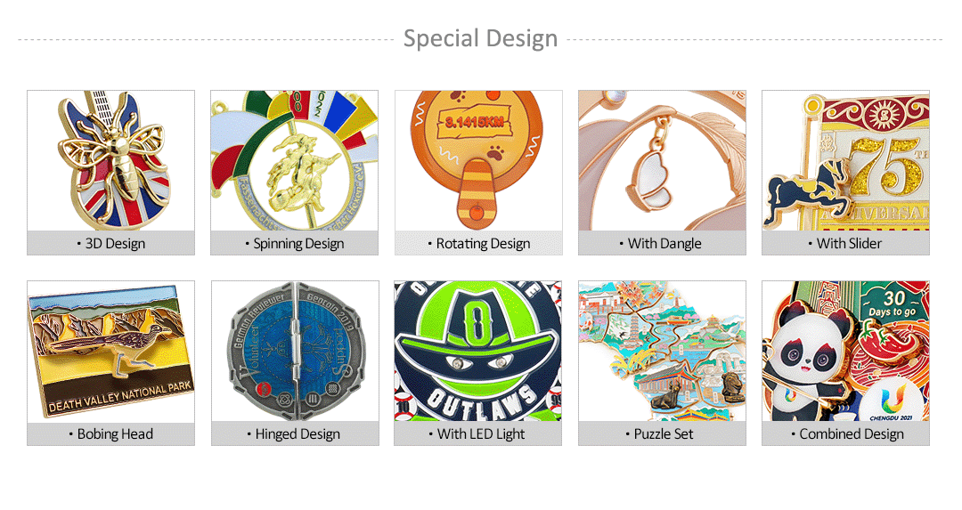Open the 3D Design bee pin thumbnail
Screen dimensions: 962x510
111,160
